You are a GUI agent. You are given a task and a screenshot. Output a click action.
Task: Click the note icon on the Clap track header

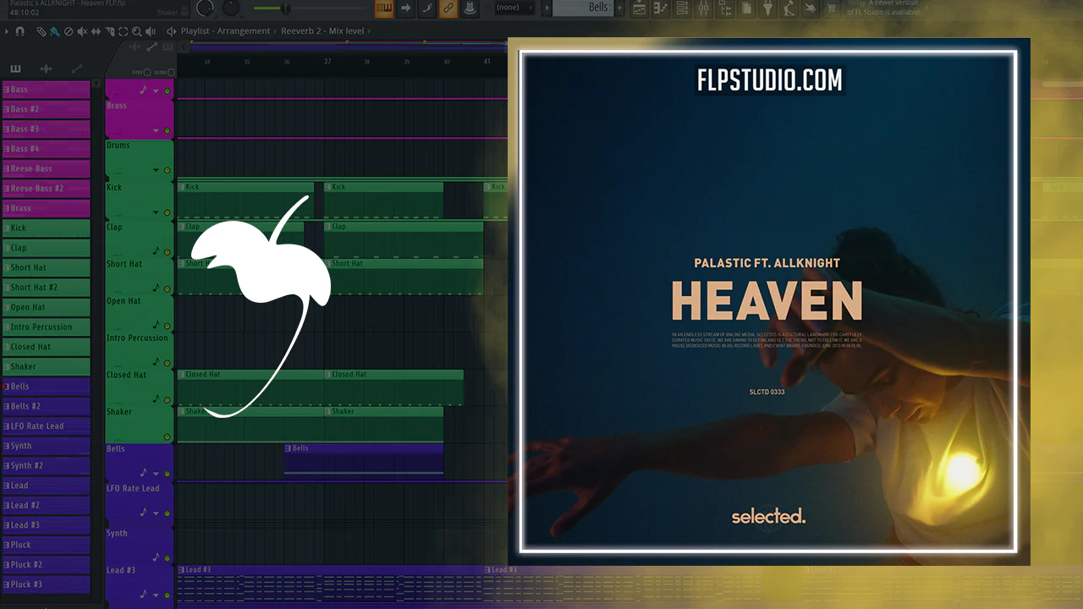click(x=156, y=250)
